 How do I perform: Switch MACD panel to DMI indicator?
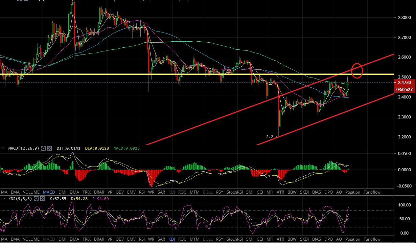coord(63,192)
